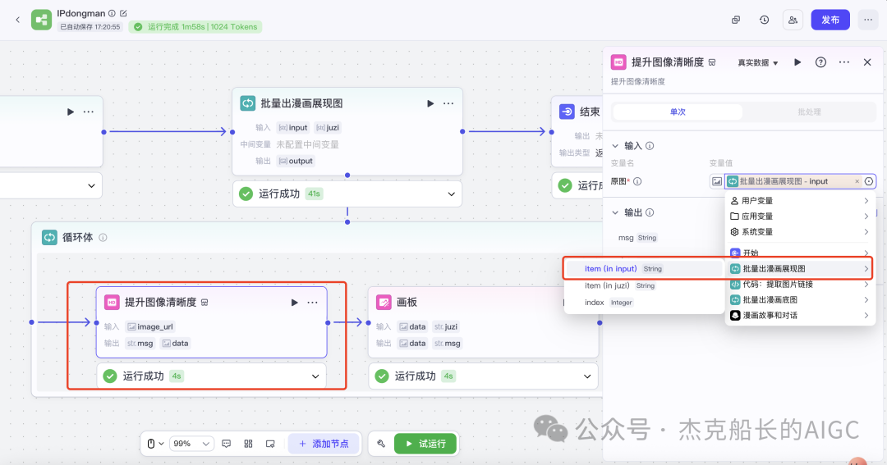Viewport: 887px width, 465px height.
Task: Collapse the 输出 section
Action: coord(615,212)
